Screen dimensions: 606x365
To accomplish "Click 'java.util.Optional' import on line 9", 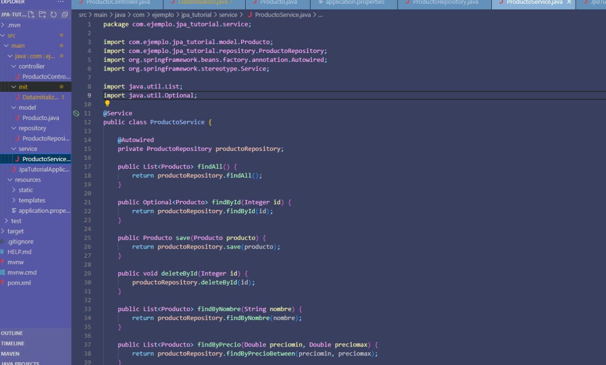I will click(161, 96).
